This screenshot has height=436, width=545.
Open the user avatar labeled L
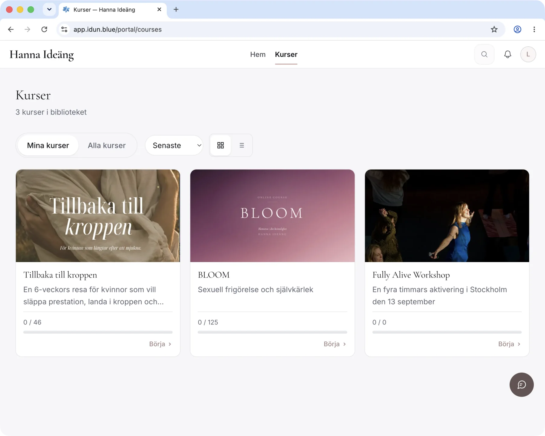coord(528,54)
